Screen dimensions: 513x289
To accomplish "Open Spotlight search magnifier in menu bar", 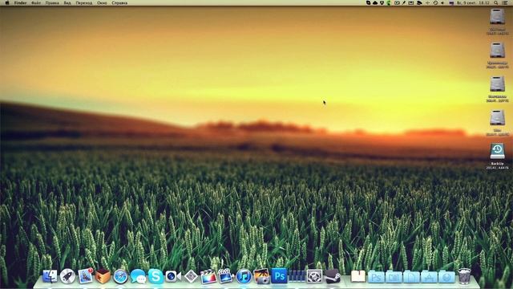I will coord(496,2).
